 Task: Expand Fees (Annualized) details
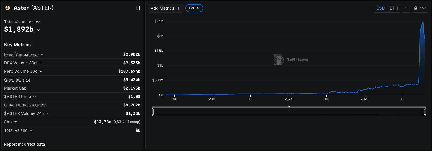tap(42, 54)
